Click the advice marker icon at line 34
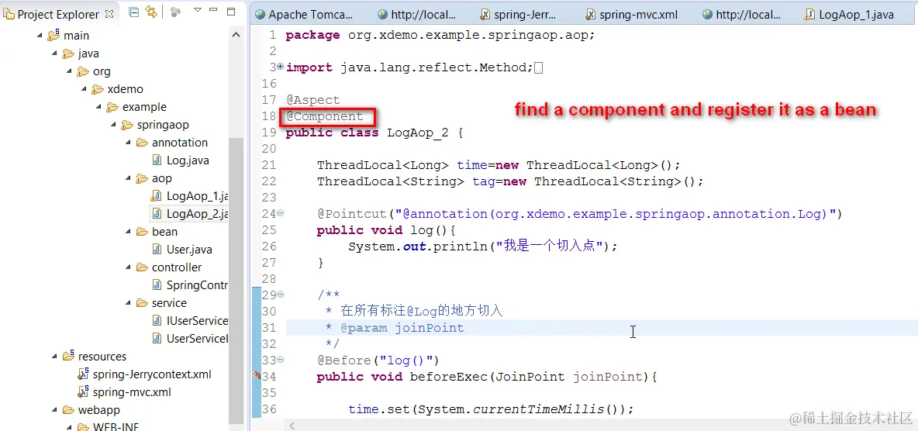Viewport: 918px width, 431px height. coord(256,376)
